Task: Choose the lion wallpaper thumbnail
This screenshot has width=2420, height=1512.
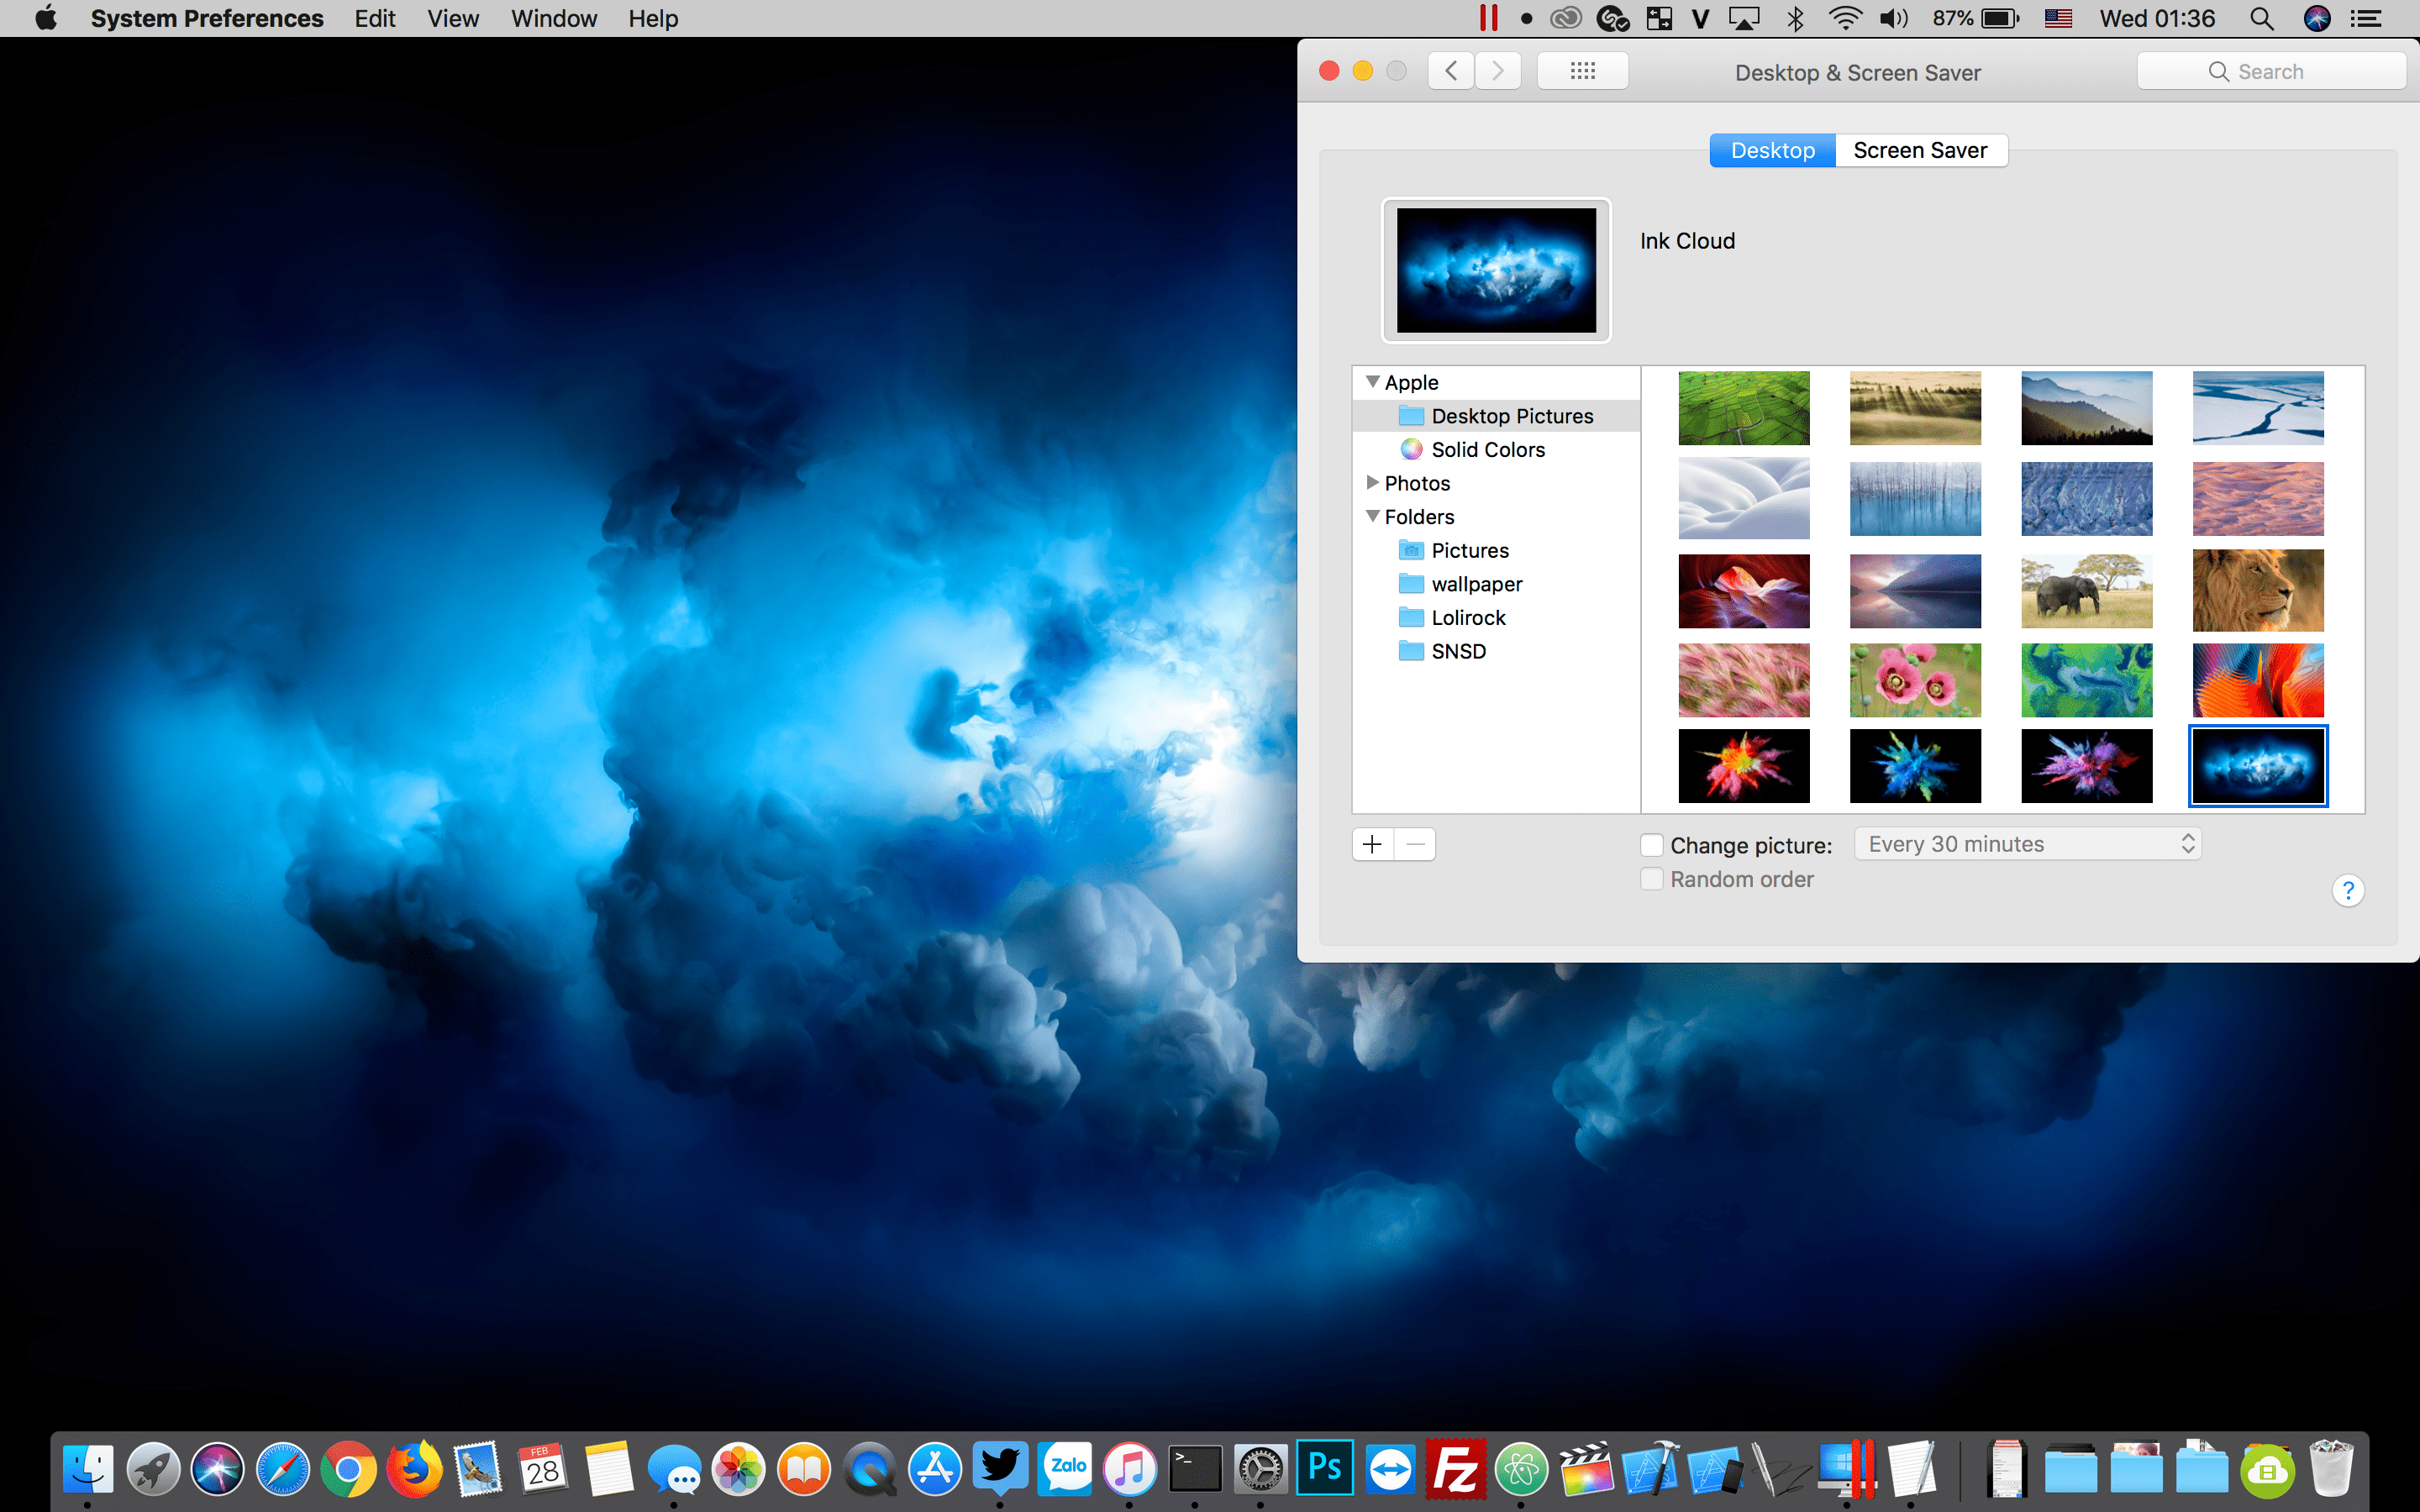Action: 2257,590
